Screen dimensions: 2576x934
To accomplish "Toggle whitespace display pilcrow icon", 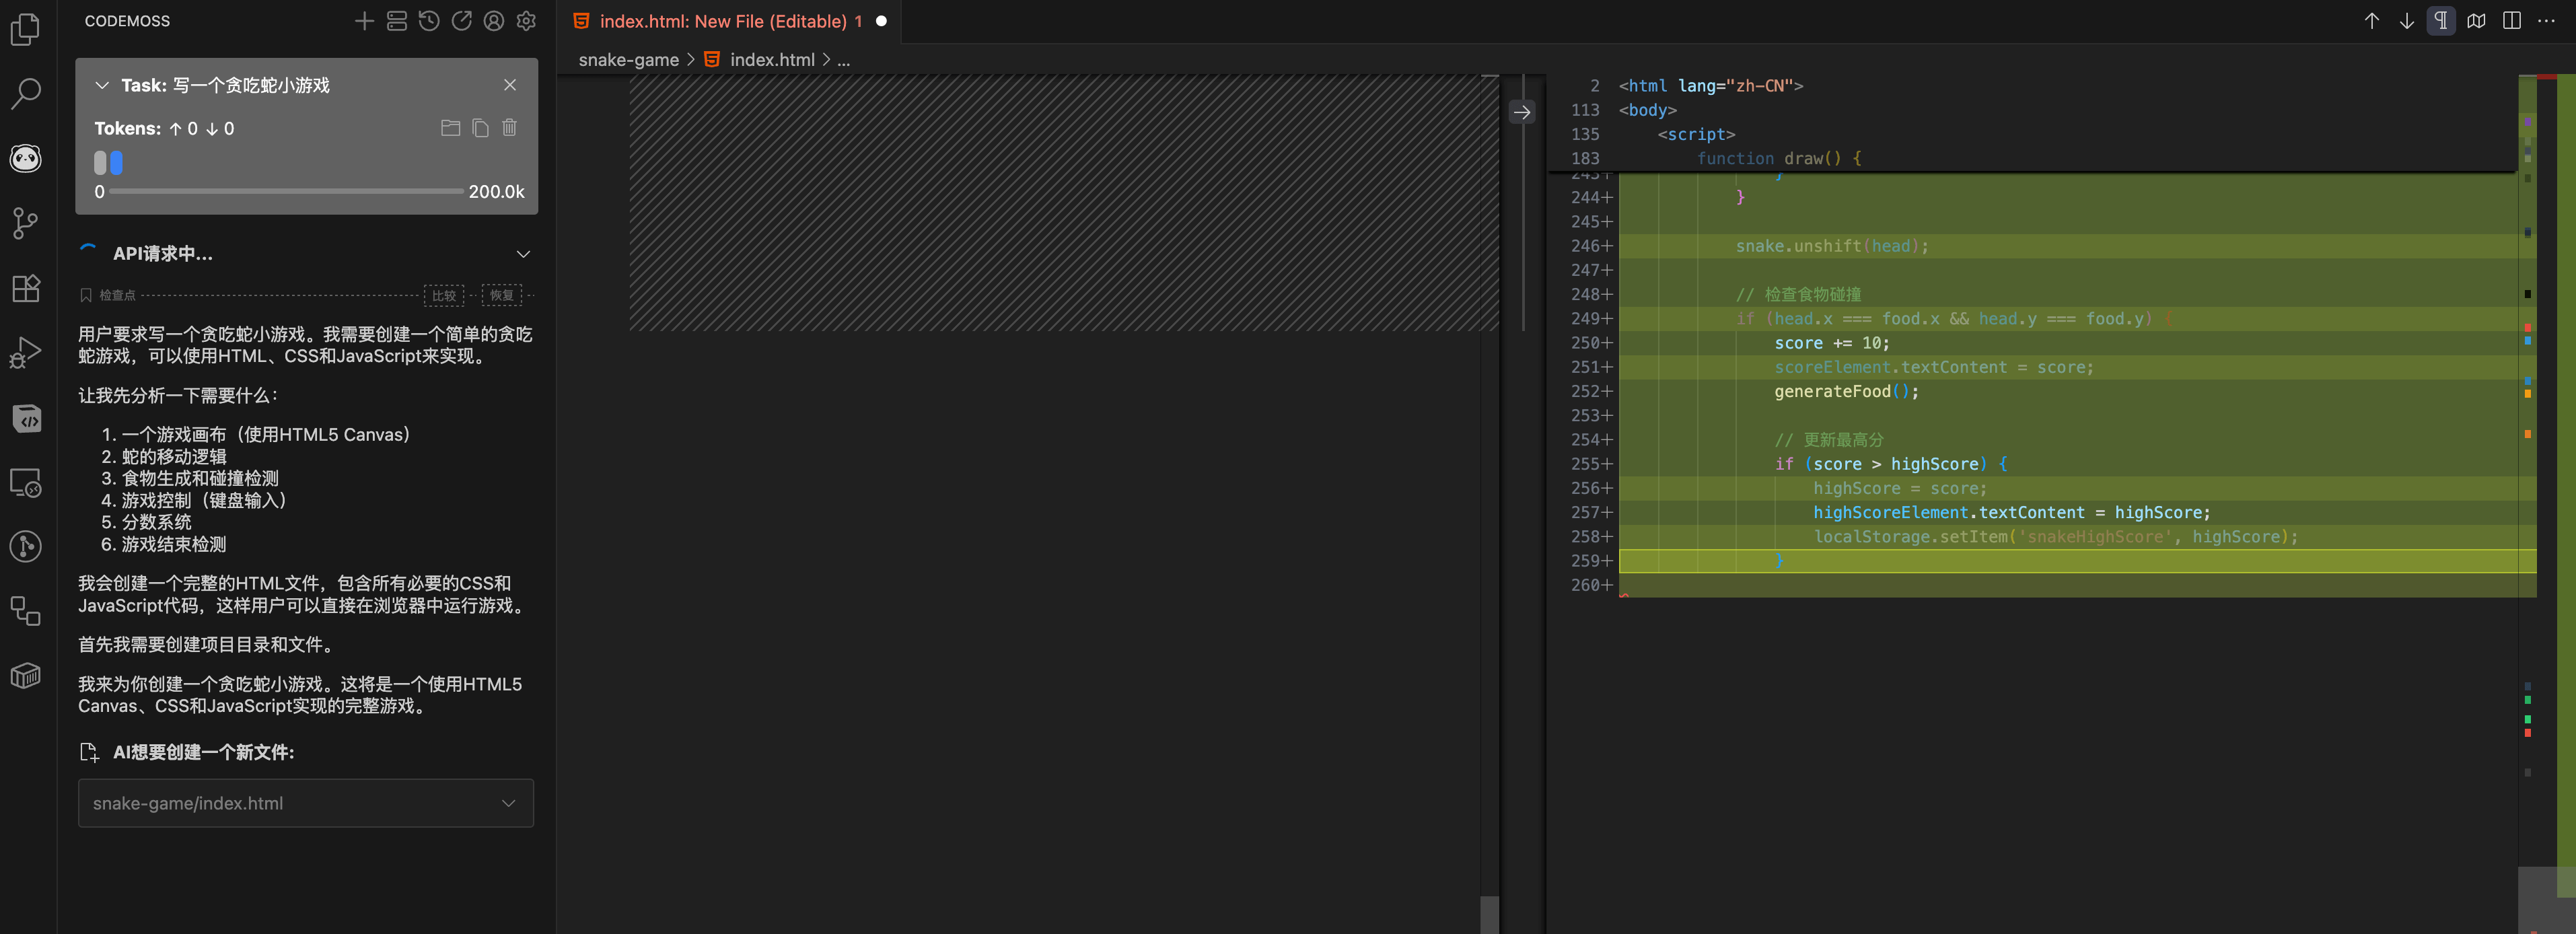I will point(2441,21).
